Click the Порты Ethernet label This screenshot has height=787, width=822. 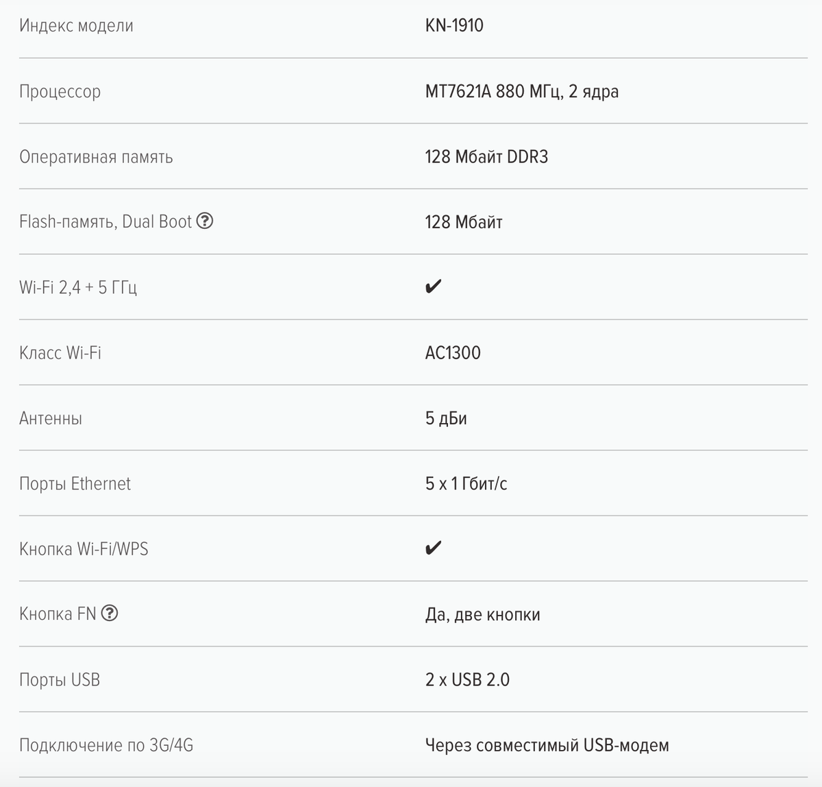[75, 483]
